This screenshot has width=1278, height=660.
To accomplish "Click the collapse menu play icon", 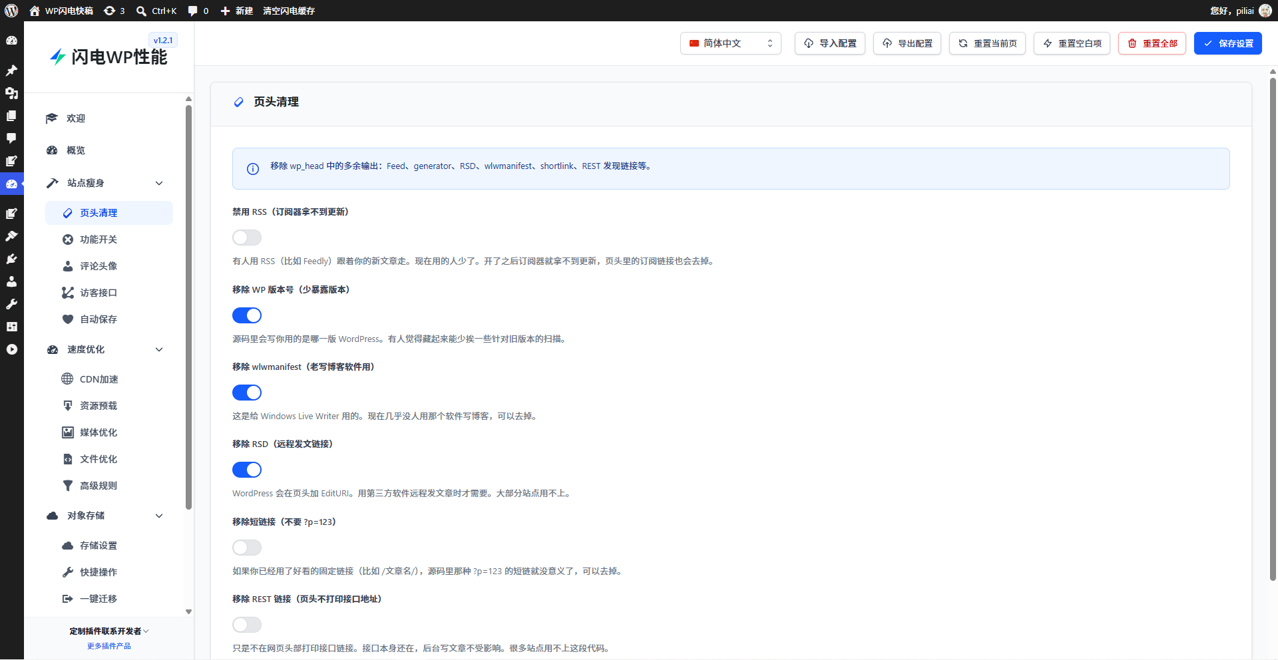I will click(x=11, y=349).
